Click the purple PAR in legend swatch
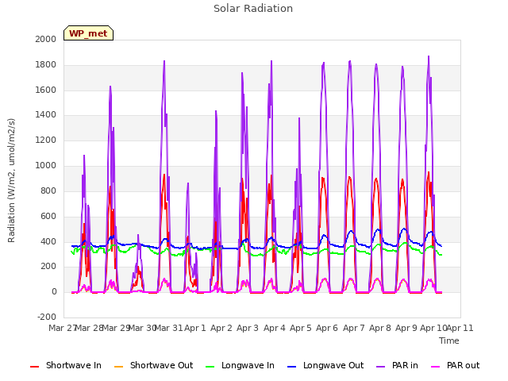Screen dimensions: 508x381 (x=381, y=367)
